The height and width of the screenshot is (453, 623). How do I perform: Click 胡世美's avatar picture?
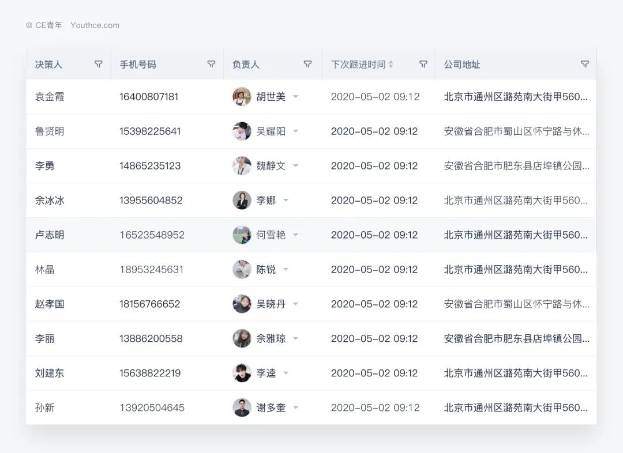coord(242,96)
